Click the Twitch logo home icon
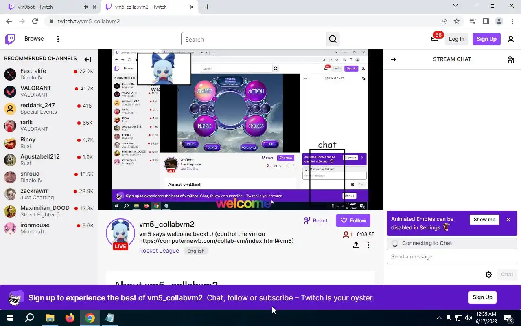521x326 pixels. tap(10, 39)
